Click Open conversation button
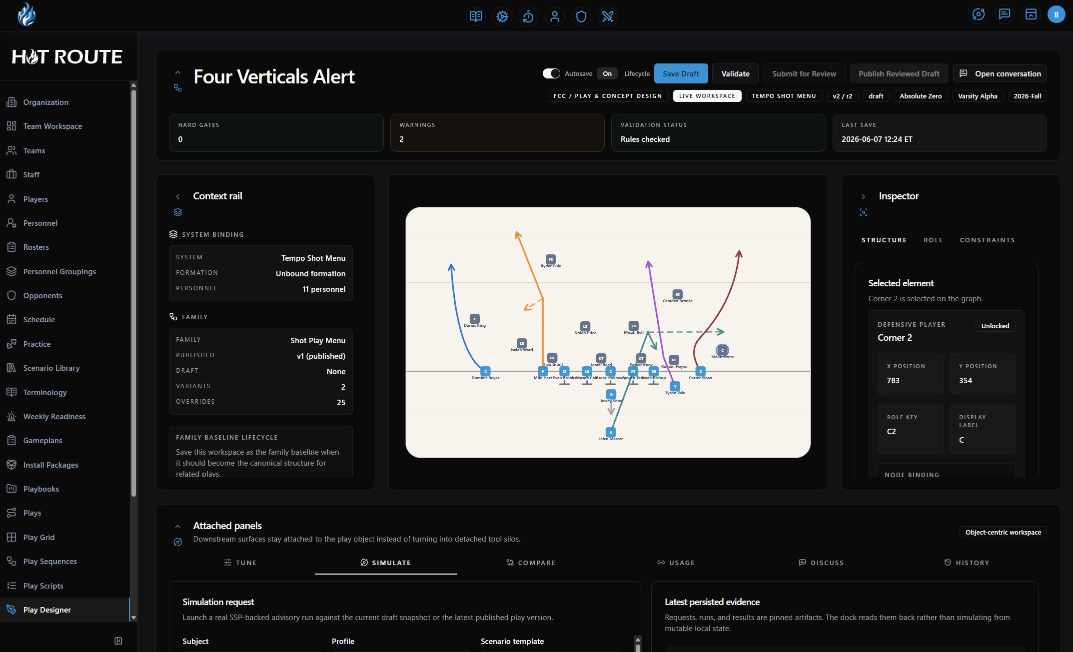 click(x=1000, y=73)
